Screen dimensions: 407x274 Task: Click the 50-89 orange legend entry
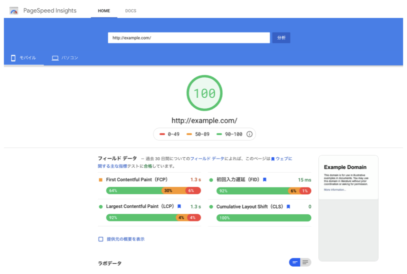198,134
